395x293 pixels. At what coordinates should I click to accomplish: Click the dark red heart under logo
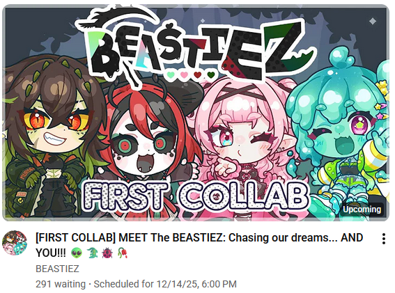198,74
